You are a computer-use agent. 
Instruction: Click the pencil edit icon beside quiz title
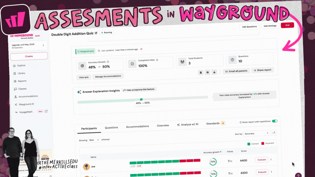tap(96, 33)
